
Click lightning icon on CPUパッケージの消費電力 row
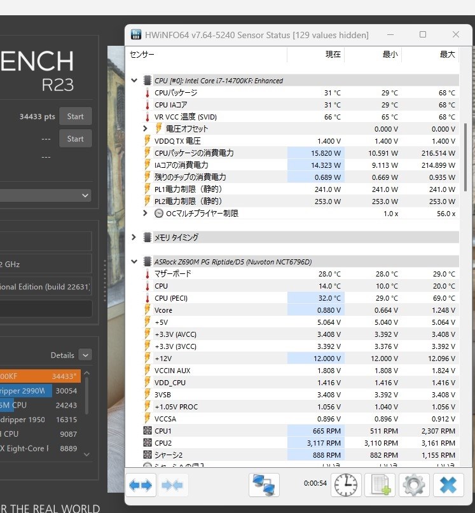pos(148,153)
